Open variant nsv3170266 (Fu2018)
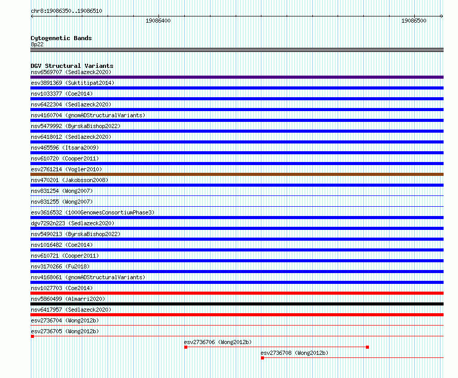This screenshot has height=378, width=458. point(60,266)
